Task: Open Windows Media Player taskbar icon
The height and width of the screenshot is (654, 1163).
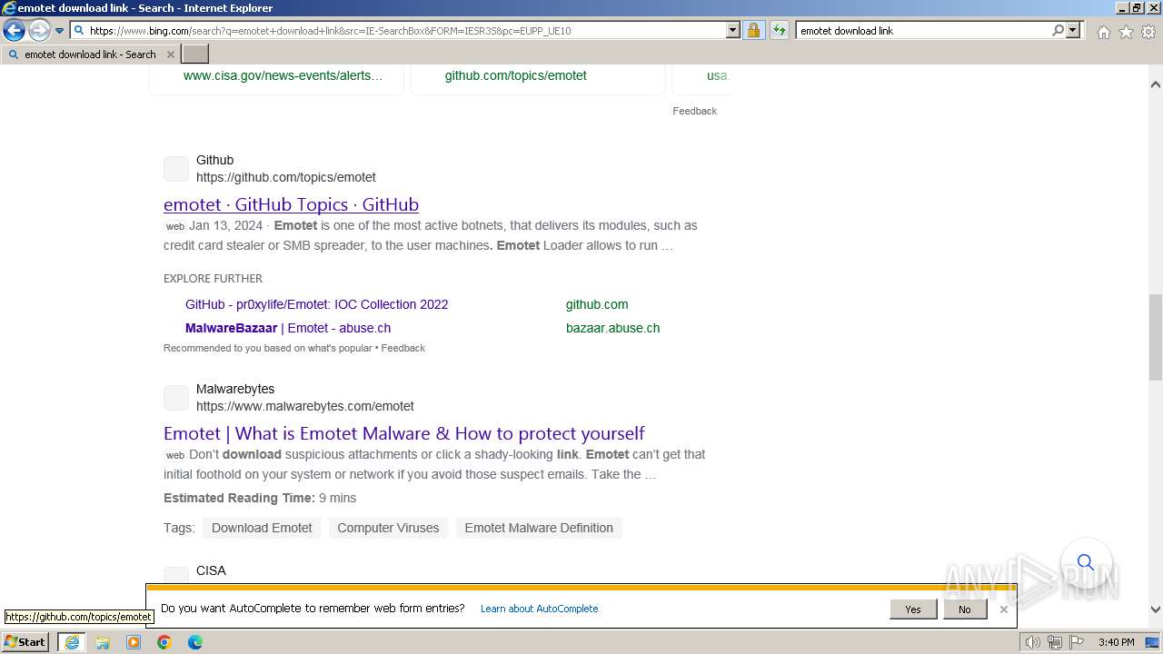Action: [x=134, y=642]
